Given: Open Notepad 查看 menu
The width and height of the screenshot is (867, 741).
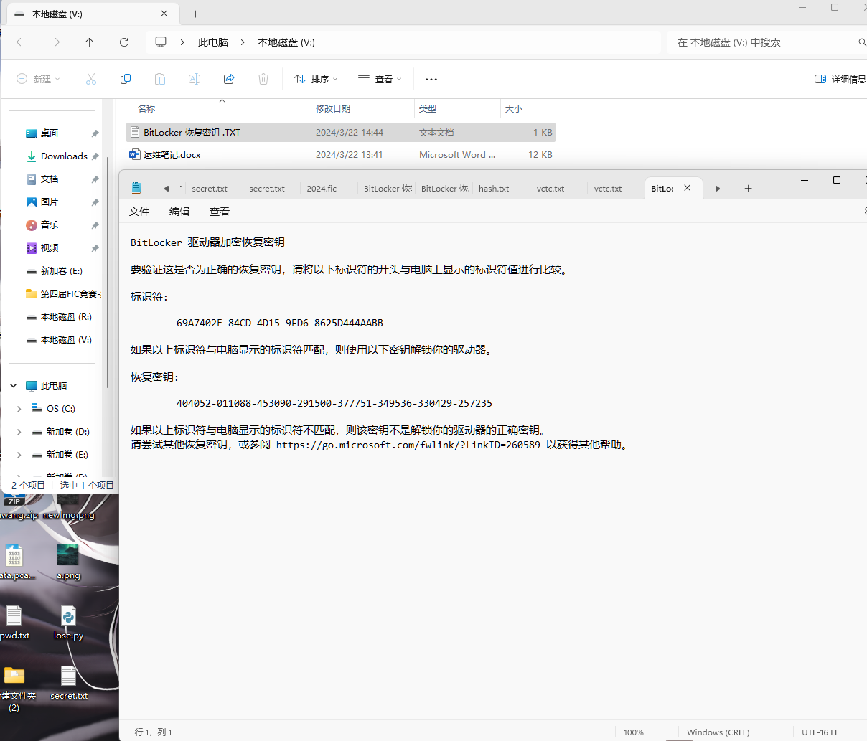Looking at the screenshot, I should (x=220, y=212).
